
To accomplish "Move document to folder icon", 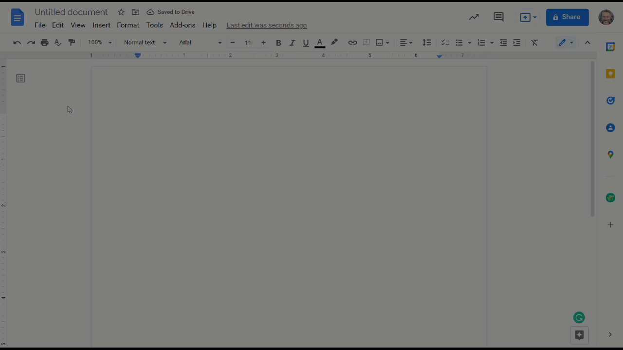I will [x=135, y=12].
